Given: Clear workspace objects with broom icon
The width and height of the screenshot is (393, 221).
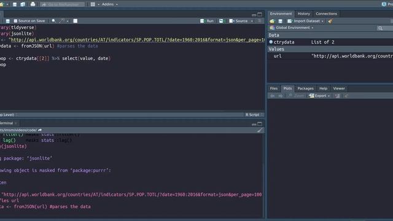Looking at the screenshot, I should coord(330,21).
